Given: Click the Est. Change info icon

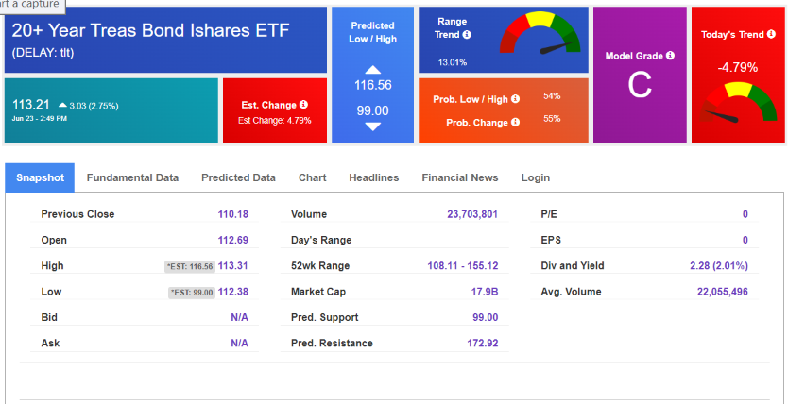Looking at the screenshot, I should [x=304, y=105].
